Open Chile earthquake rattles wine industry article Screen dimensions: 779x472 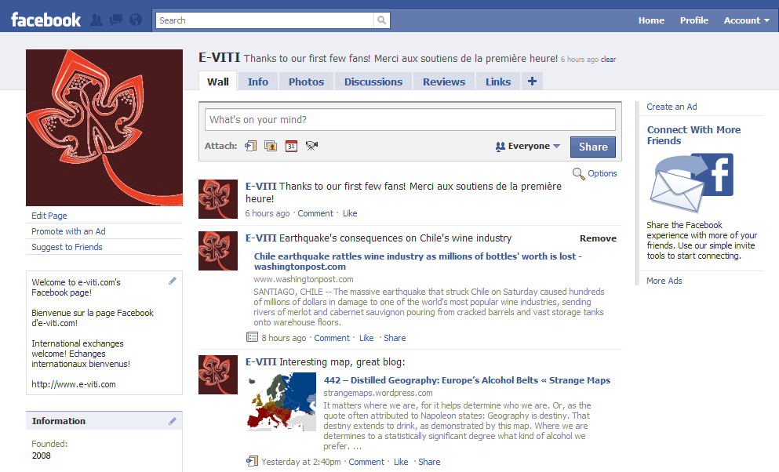418,261
